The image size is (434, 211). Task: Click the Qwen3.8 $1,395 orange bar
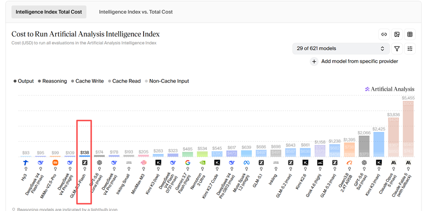click(349, 150)
